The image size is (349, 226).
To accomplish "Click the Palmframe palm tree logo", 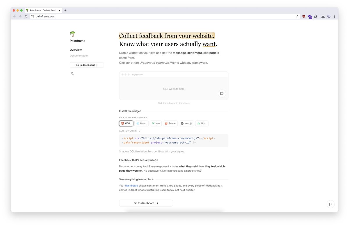I will point(72,34).
